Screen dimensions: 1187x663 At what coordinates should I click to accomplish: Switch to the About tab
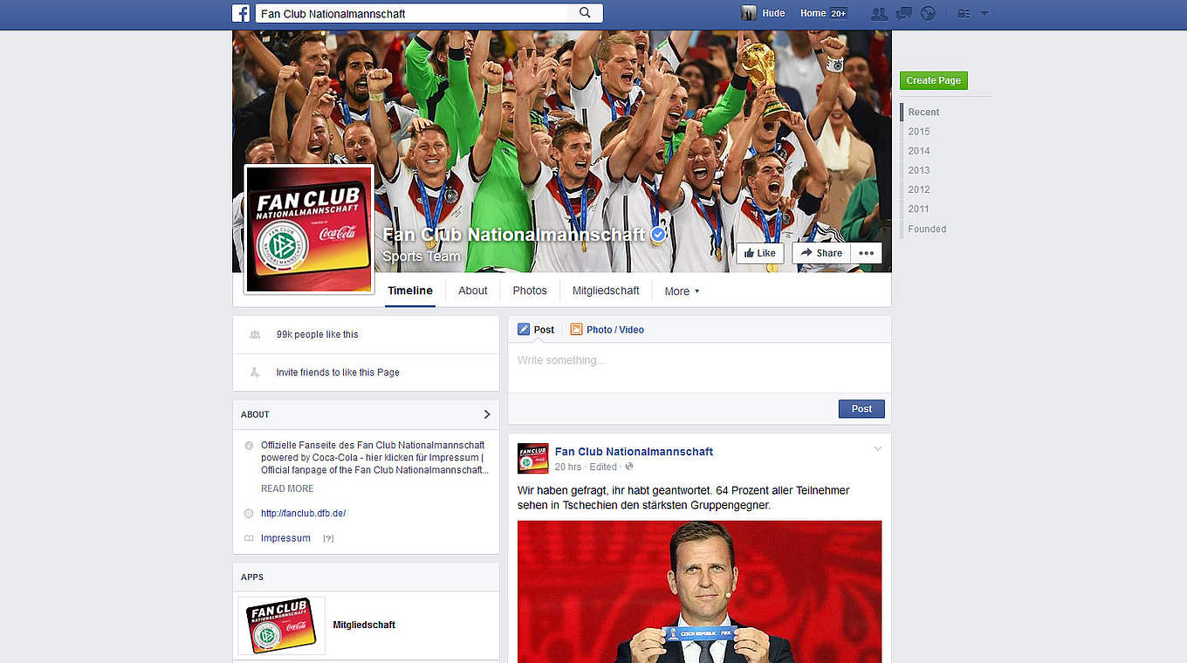[473, 290]
